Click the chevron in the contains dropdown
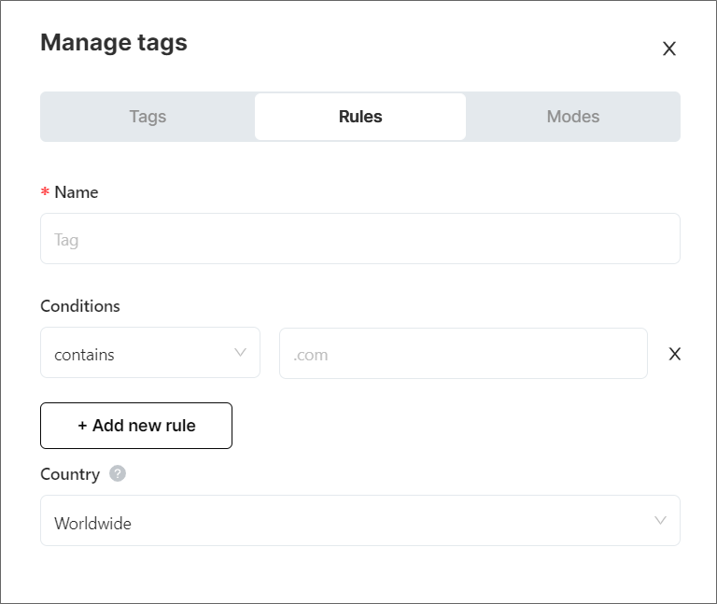The width and height of the screenshot is (717, 604). click(240, 353)
